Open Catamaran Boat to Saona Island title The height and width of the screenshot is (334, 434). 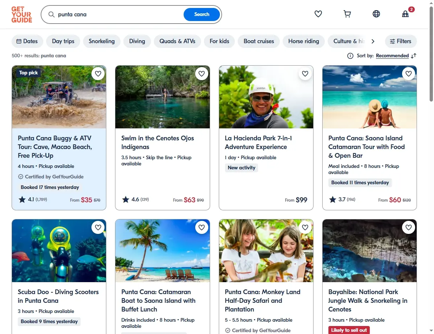158,301
